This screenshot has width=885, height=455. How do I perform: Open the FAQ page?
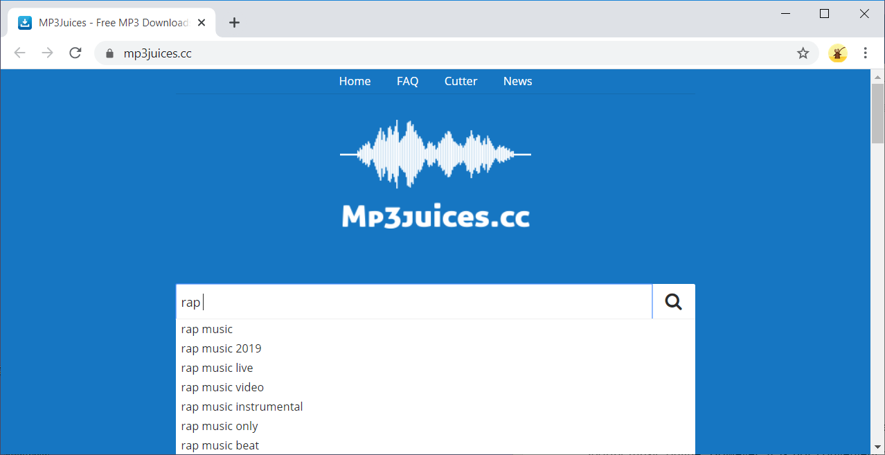[x=407, y=81]
